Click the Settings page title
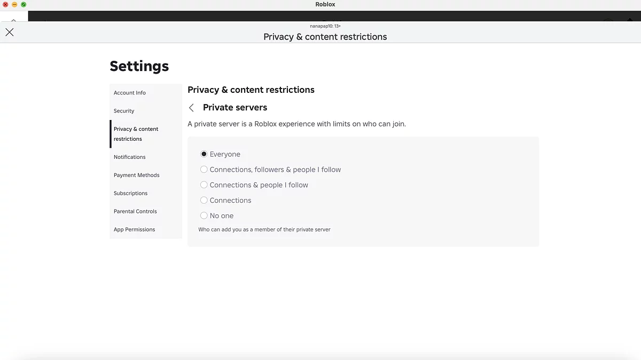The image size is (641, 360). point(139,66)
